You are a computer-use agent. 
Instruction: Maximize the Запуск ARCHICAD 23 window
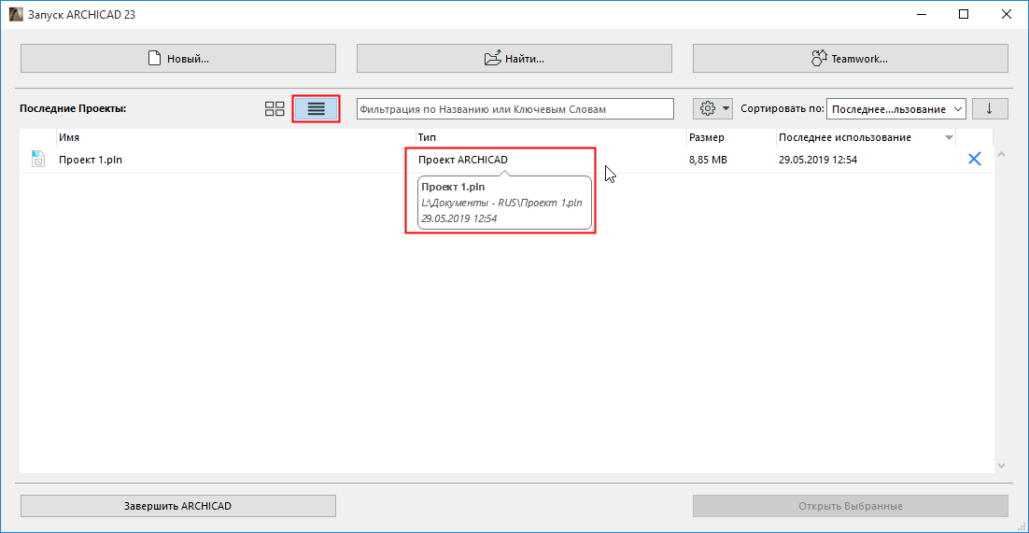[x=964, y=14]
